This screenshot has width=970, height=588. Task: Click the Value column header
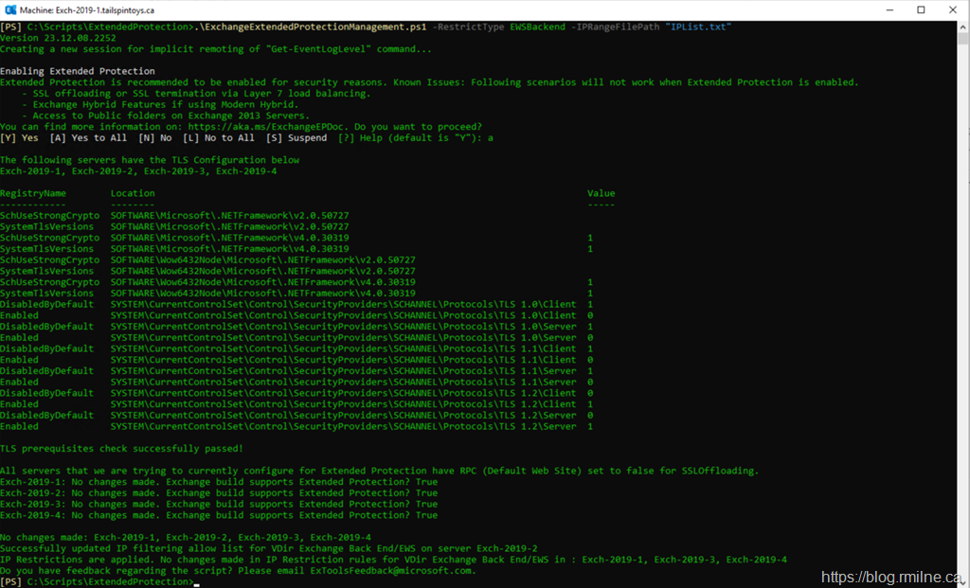(x=601, y=193)
